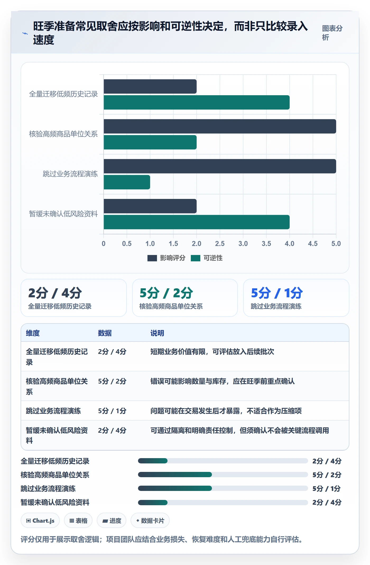Select the short green bar for 跳过业务流程演练
Image resolution: width=370 pixels, height=565 pixels.
point(127,182)
